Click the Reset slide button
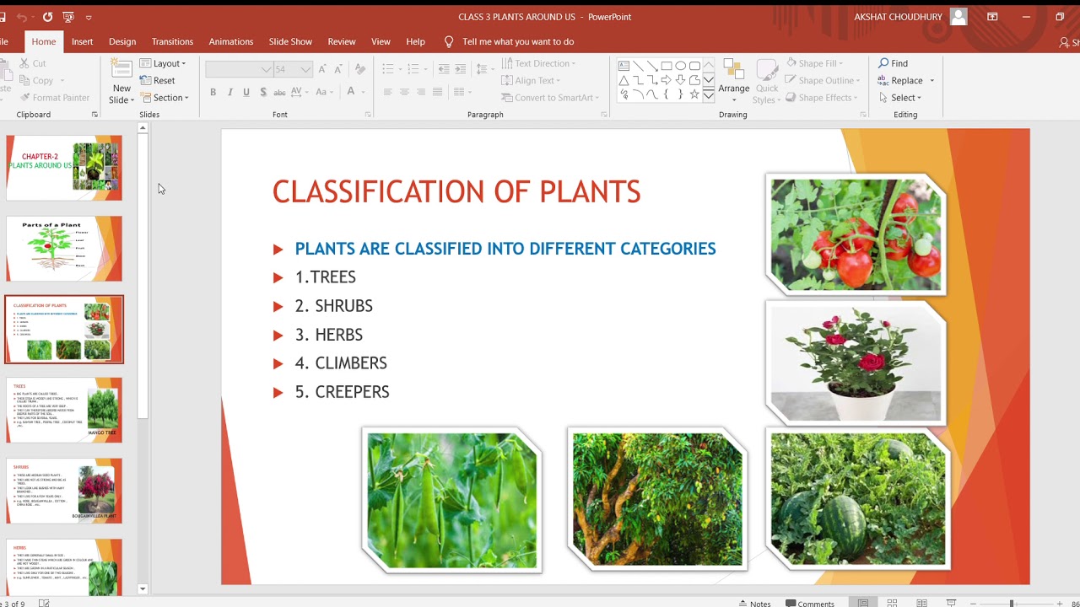 [158, 80]
